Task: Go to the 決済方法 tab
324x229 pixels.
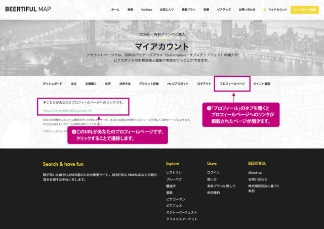Action: point(125,83)
